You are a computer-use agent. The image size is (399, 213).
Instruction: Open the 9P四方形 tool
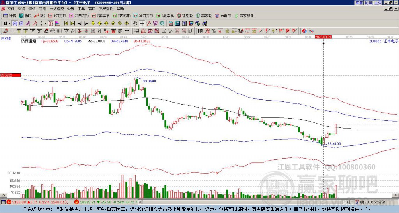(x=79, y=16)
